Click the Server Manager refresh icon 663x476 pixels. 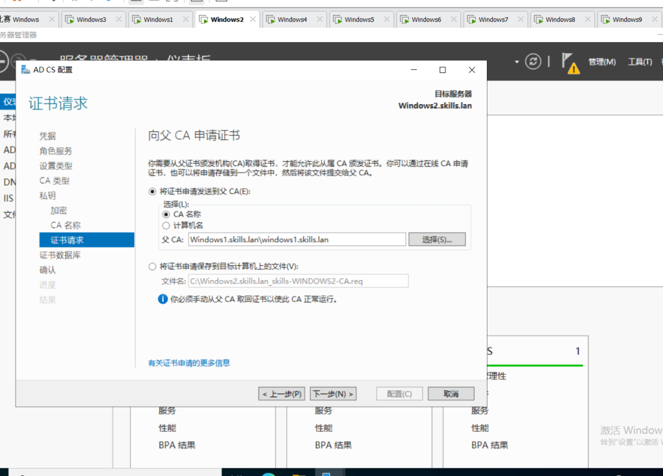[533, 61]
